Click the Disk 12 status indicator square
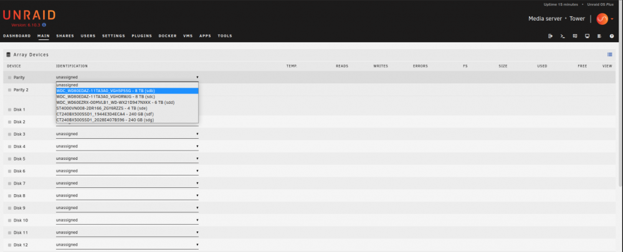 tap(9, 245)
